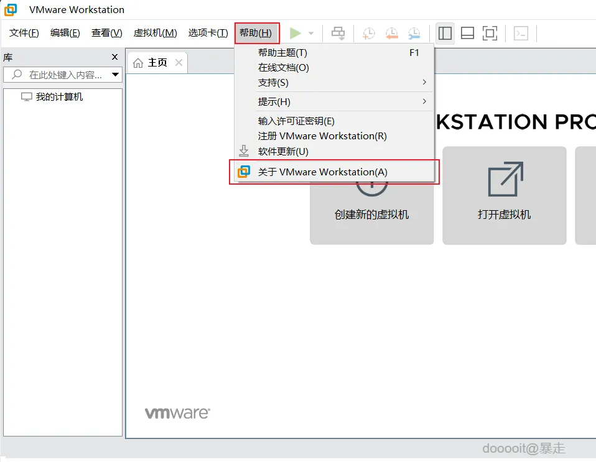Enter full screen mode icon

[x=490, y=34]
